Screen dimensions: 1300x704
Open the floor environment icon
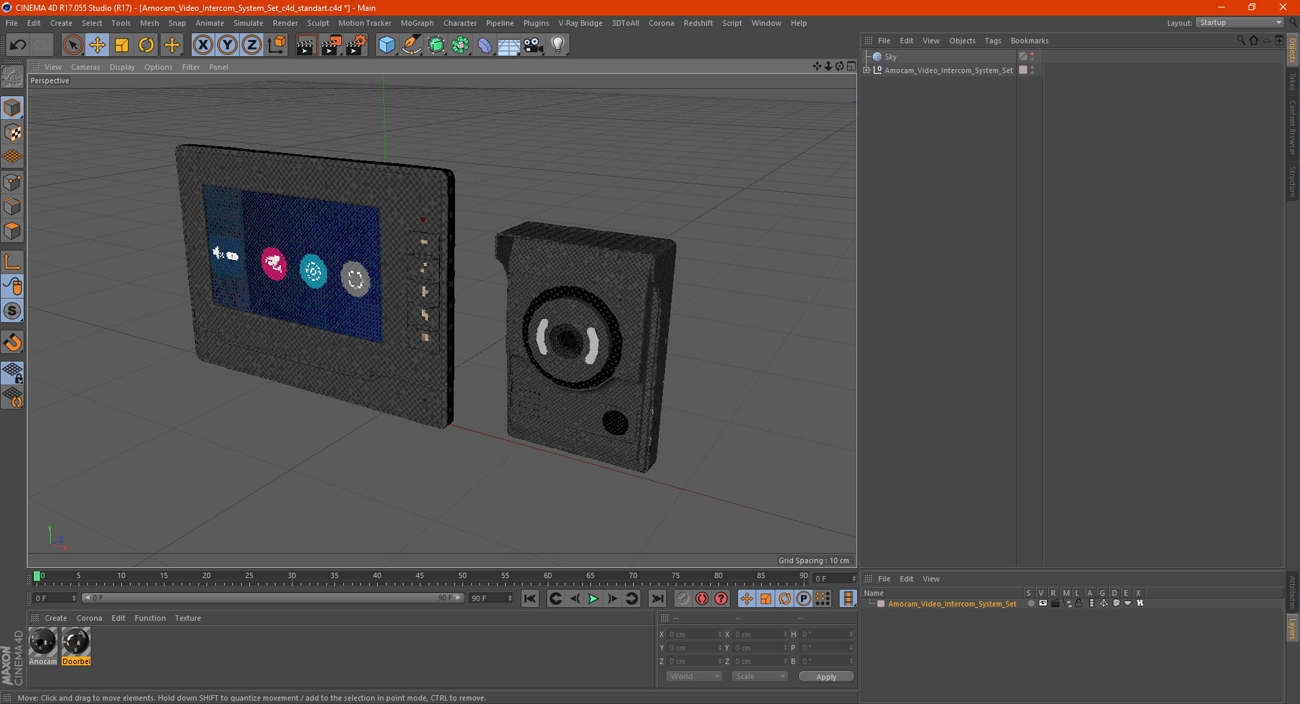click(x=508, y=45)
